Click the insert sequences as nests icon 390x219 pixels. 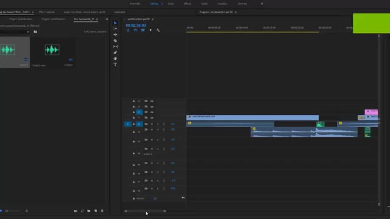[x=128, y=30]
